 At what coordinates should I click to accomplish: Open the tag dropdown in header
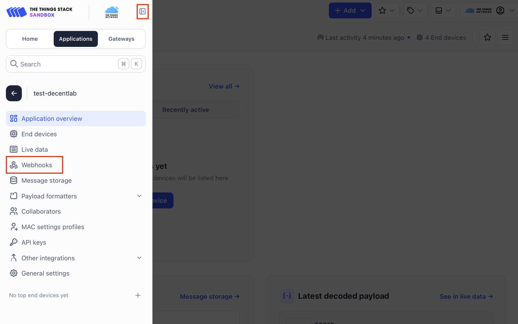pyautogui.click(x=415, y=11)
